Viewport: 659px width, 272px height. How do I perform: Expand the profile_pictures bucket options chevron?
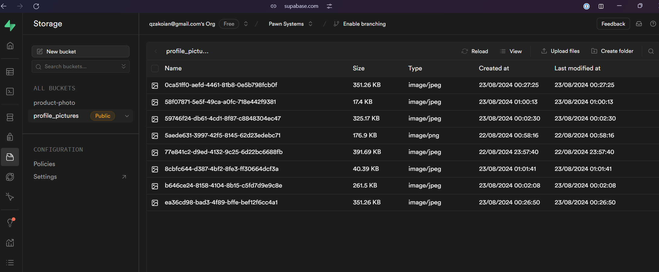click(x=127, y=116)
